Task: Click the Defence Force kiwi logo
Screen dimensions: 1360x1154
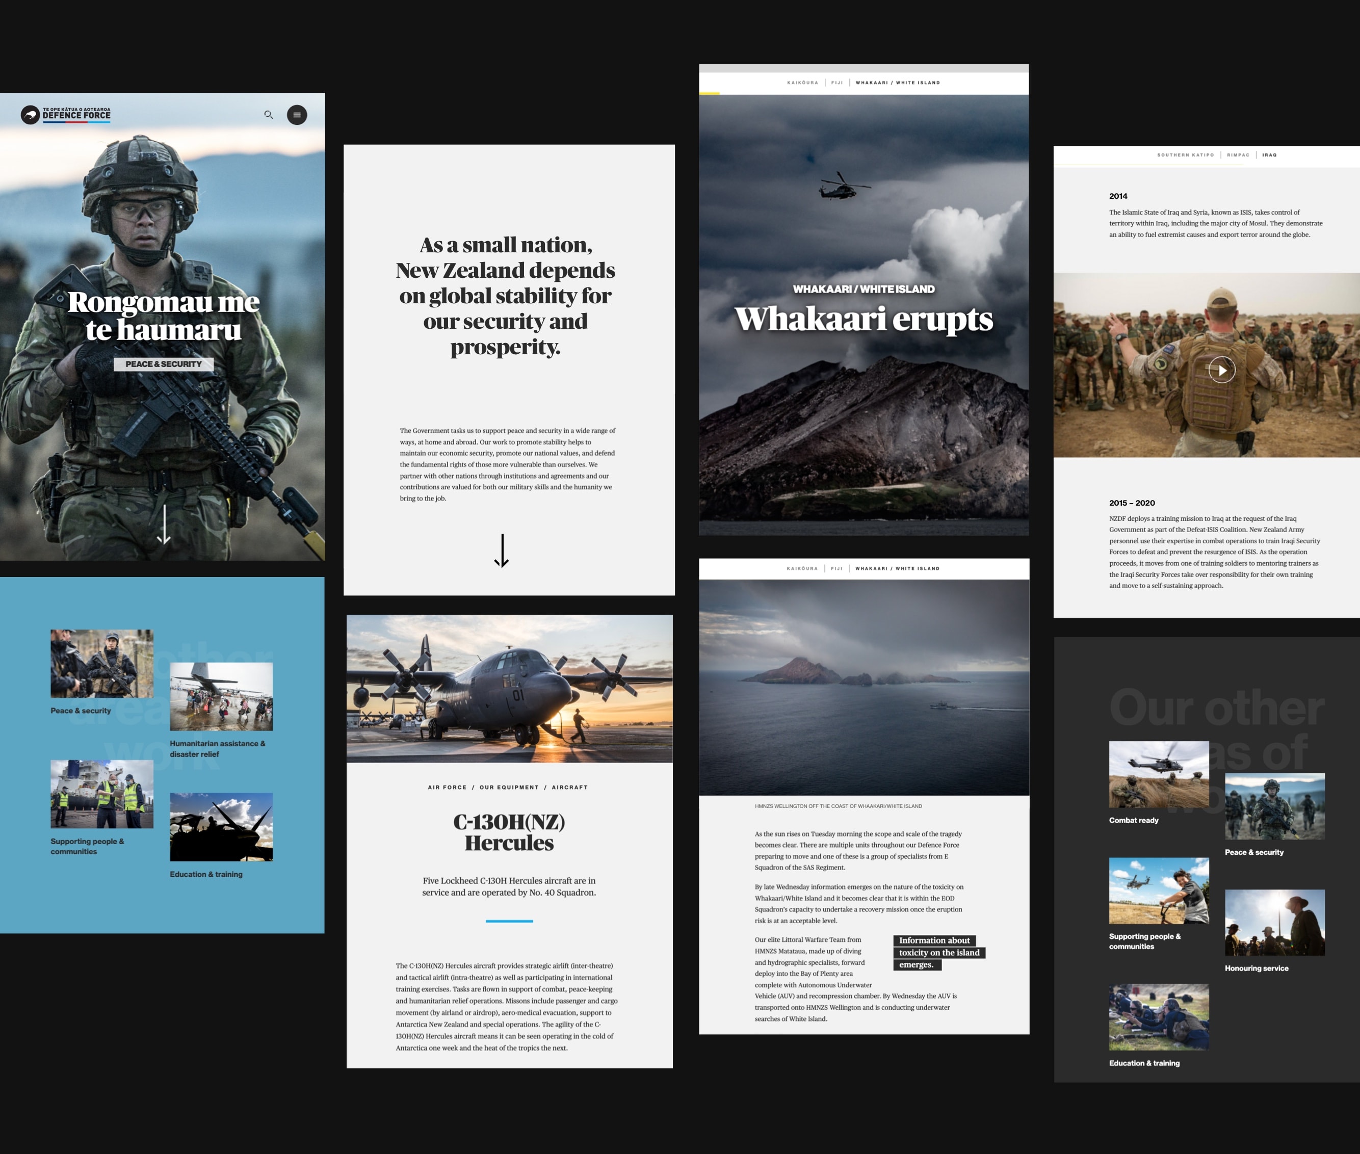Action: pos(65,115)
